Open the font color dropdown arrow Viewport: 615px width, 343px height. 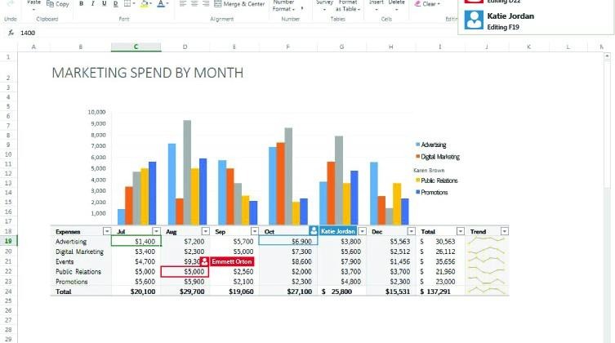tap(167, 4)
